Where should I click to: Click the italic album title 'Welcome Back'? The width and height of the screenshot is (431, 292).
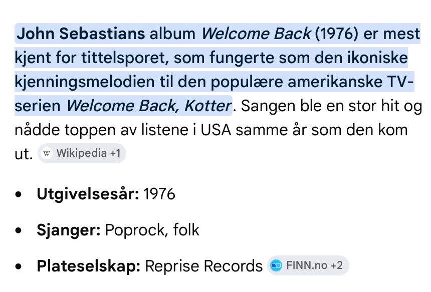[x=256, y=34]
